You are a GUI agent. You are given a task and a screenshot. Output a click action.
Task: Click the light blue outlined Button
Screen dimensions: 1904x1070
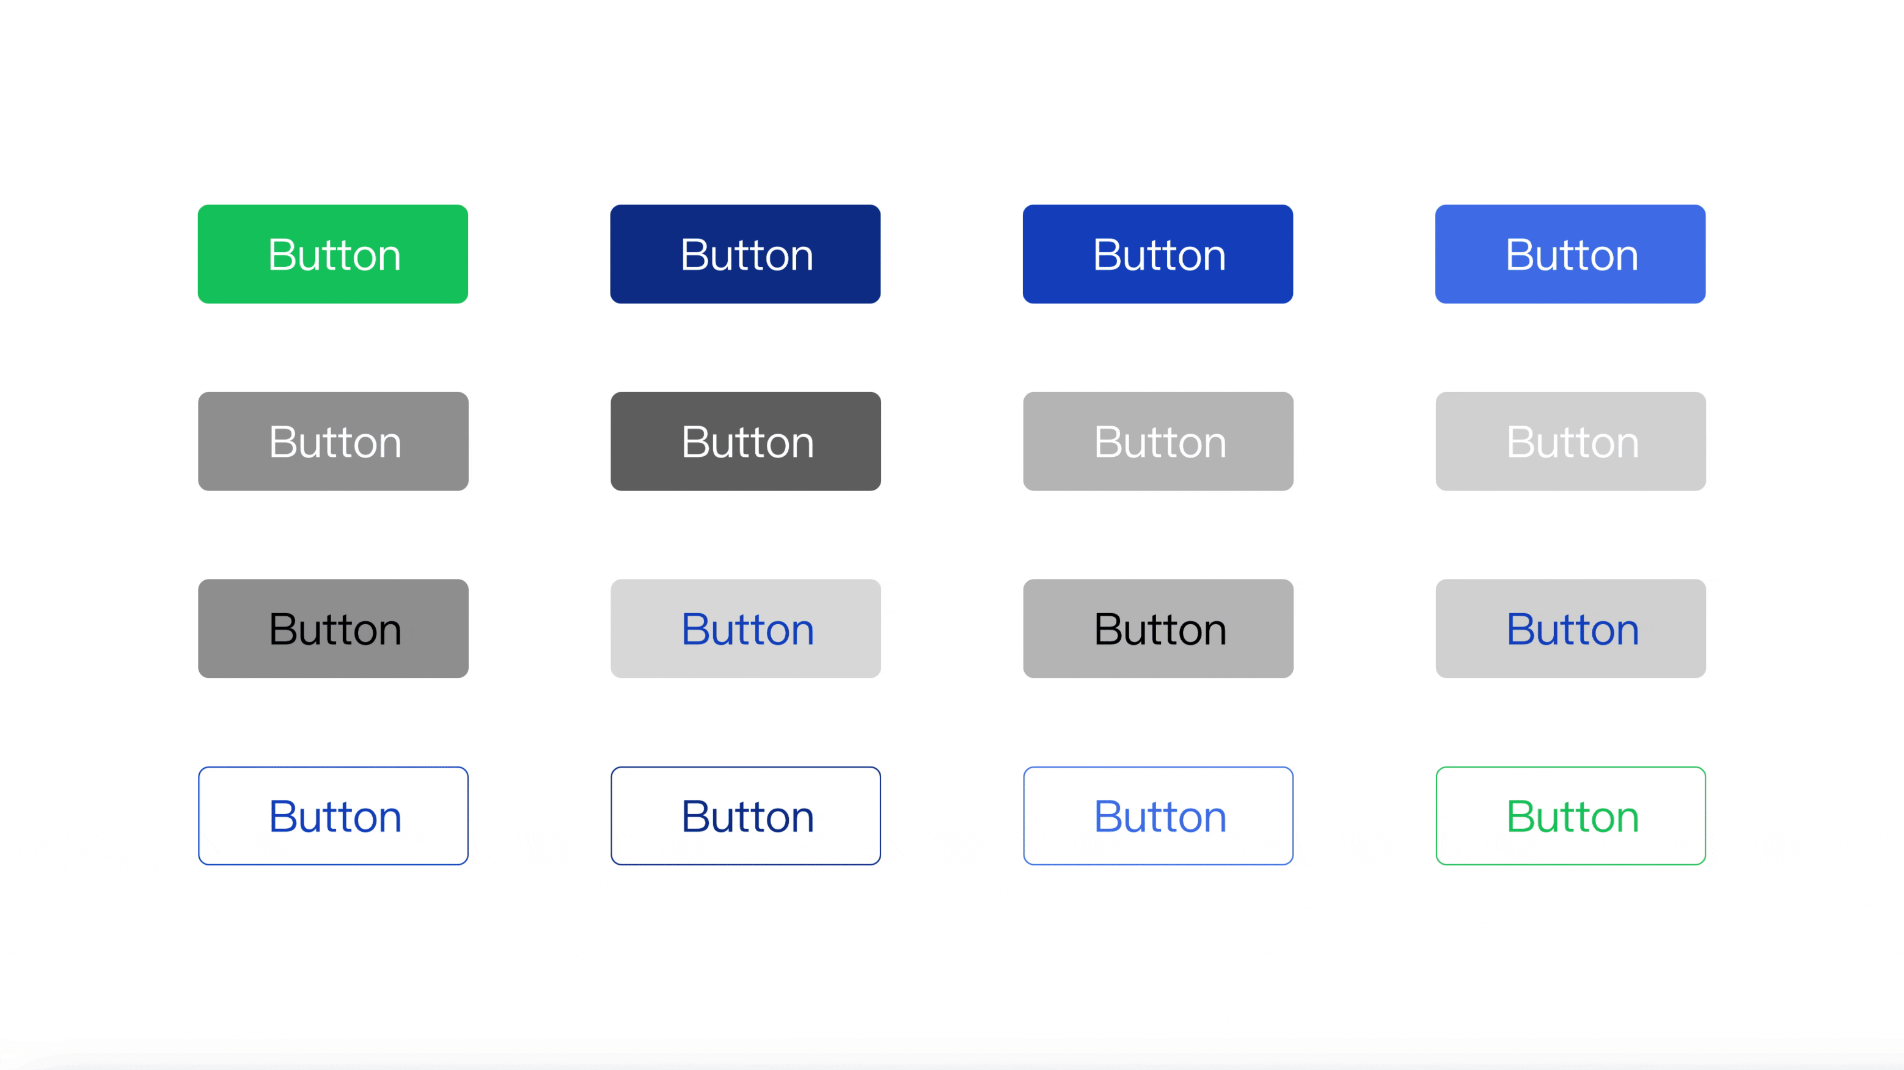click(1157, 816)
